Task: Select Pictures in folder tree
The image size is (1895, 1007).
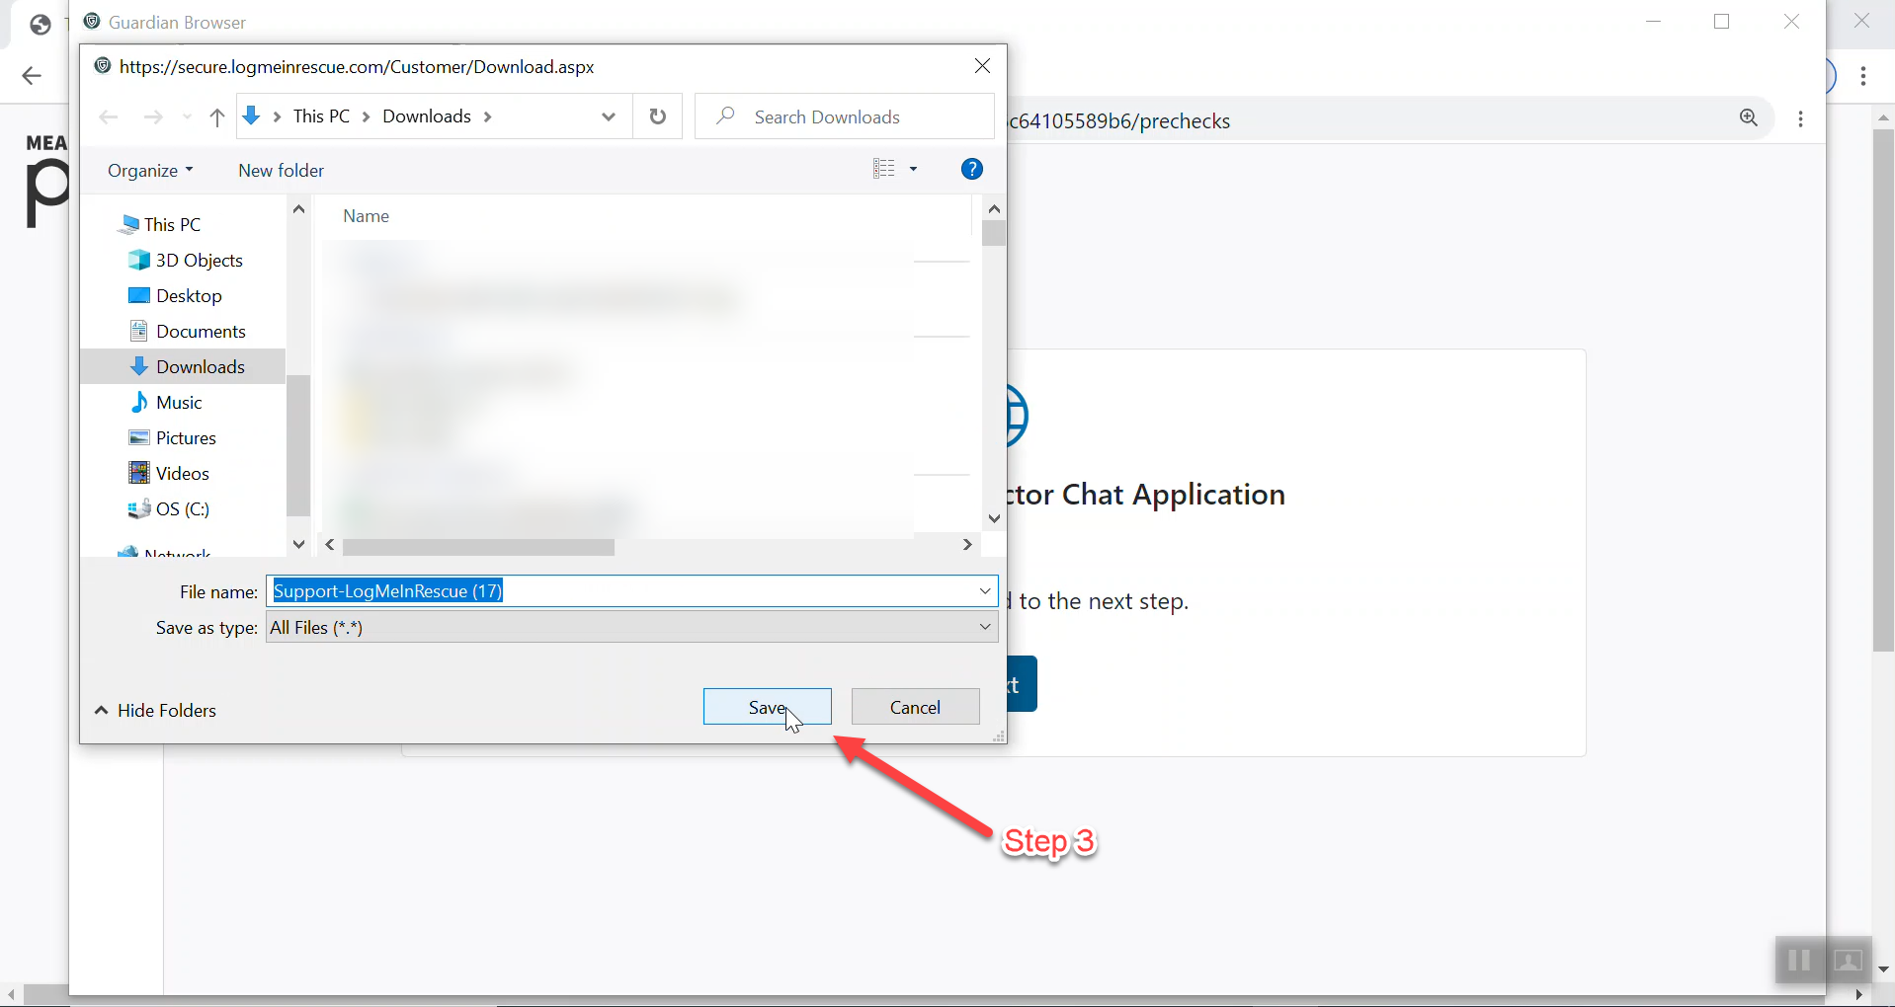Action: coord(186,437)
